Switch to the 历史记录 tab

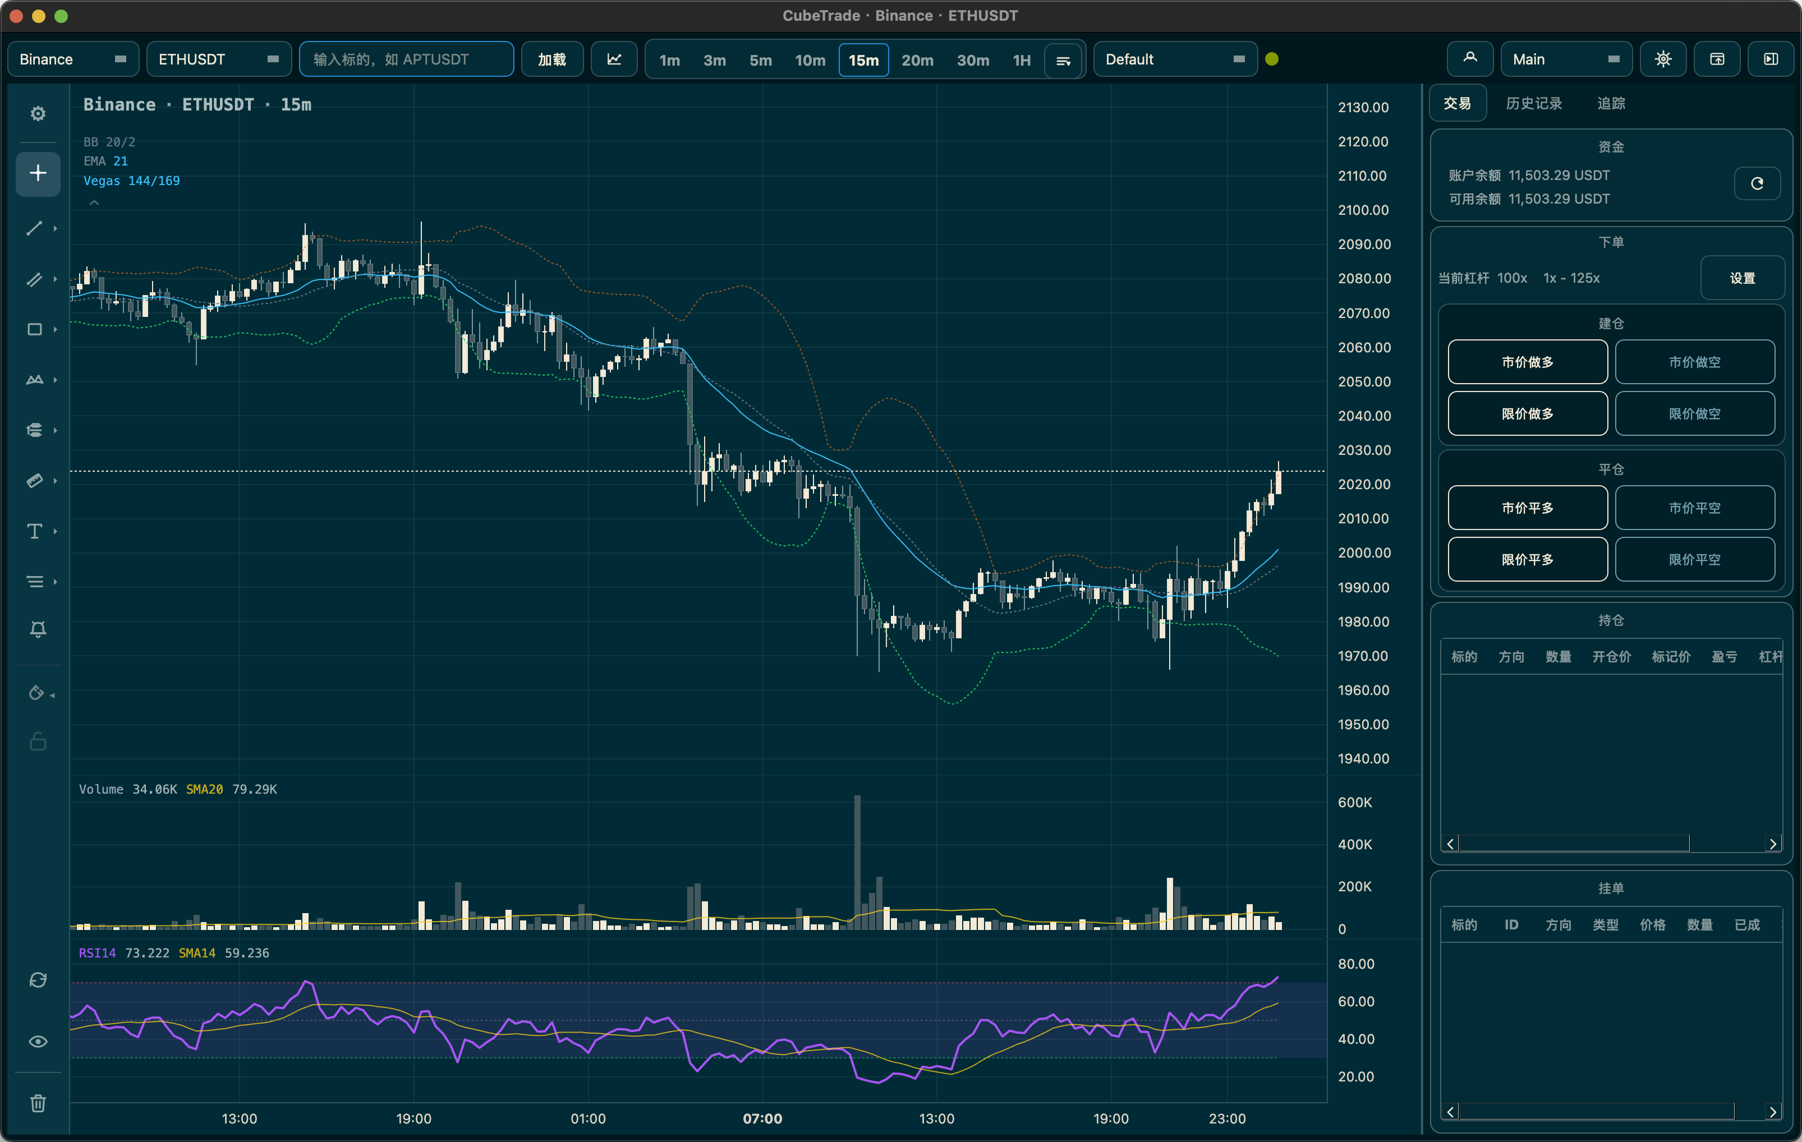[x=1533, y=103]
